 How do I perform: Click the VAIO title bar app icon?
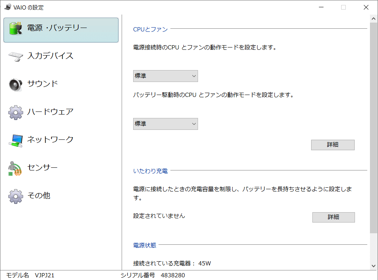point(7,7)
